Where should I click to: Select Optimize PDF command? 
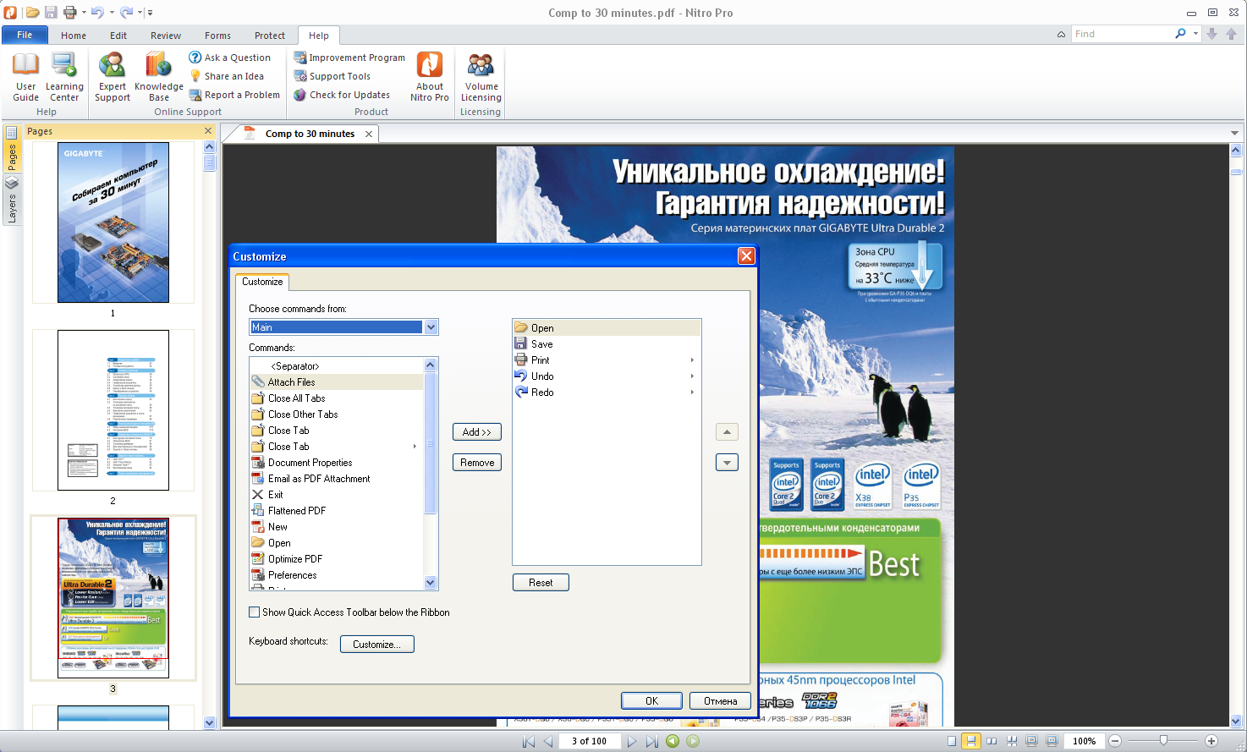click(x=336, y=559)
